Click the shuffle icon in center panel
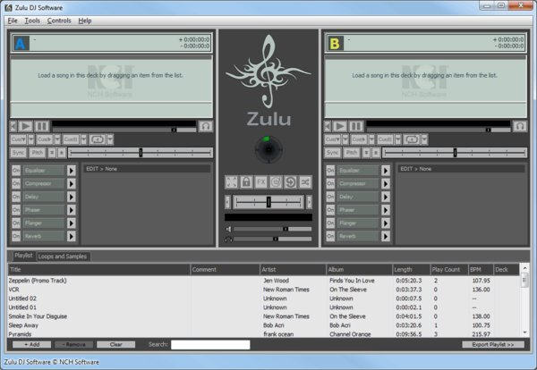The width and height of the screenshot is (537, 370). point(305,182)
